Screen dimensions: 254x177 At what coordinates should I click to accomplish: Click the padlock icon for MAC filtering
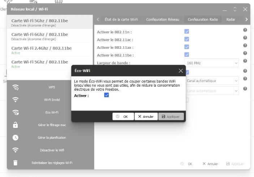[16, 125]
